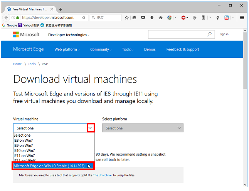The width and height of the screenshot is (249, 191).
Task: Open the Select platform dropdown
Action: coord(143,128)
